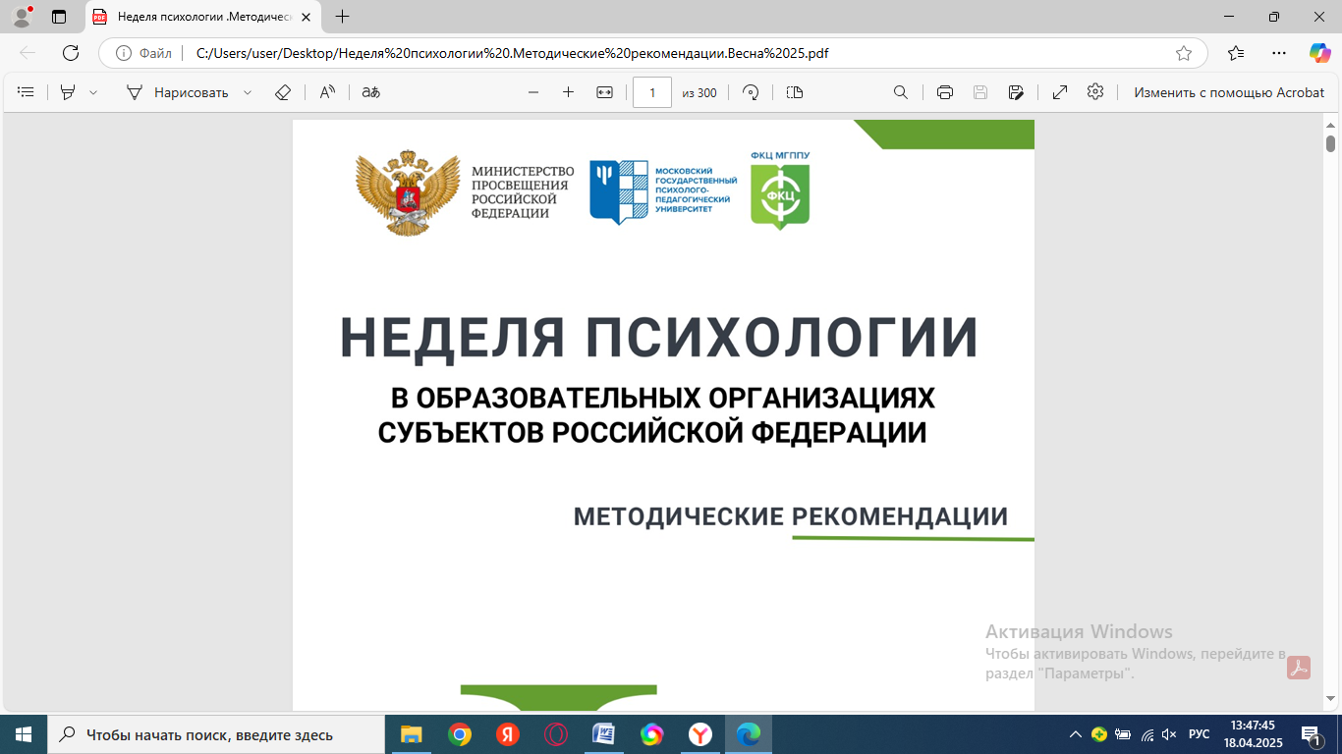1342x754 pixels.
Task: Open Opera browser from taskbar
Action: pos(555,734)
